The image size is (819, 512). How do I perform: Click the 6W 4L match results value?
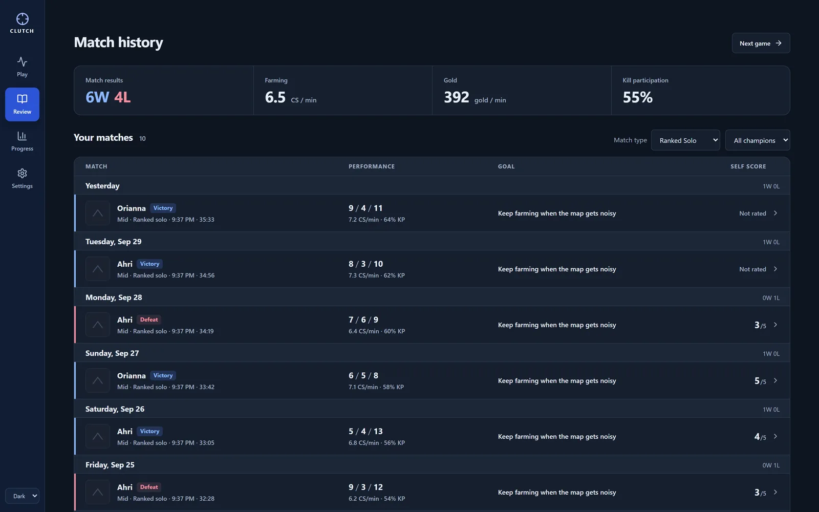pos(108,97)
